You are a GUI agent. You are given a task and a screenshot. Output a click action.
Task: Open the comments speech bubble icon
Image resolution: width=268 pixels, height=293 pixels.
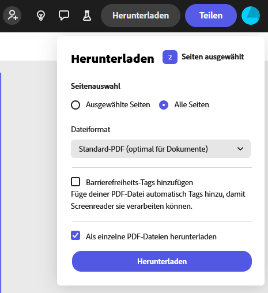(64, 16)
